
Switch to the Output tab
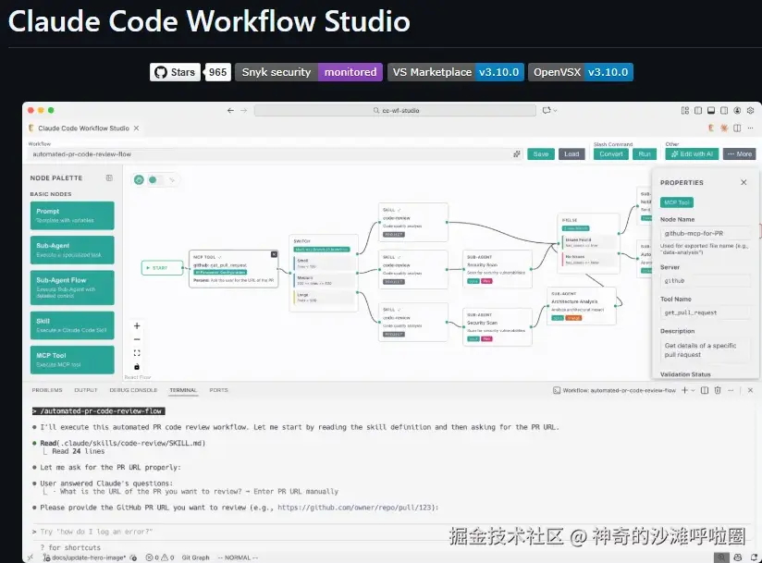86,390
